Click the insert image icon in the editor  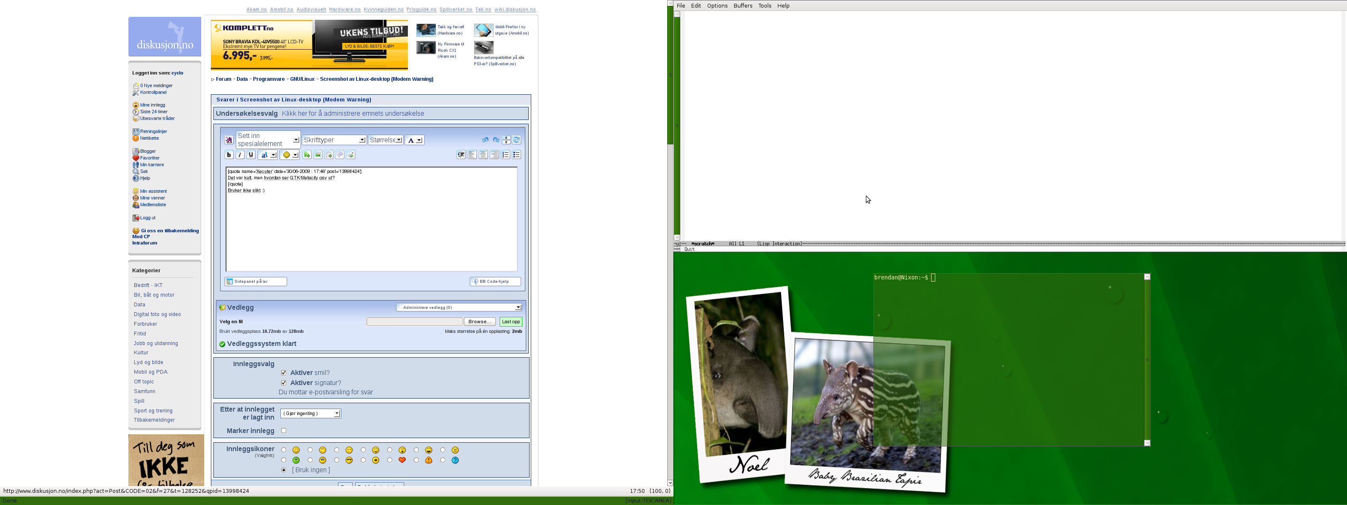point(318,155)
